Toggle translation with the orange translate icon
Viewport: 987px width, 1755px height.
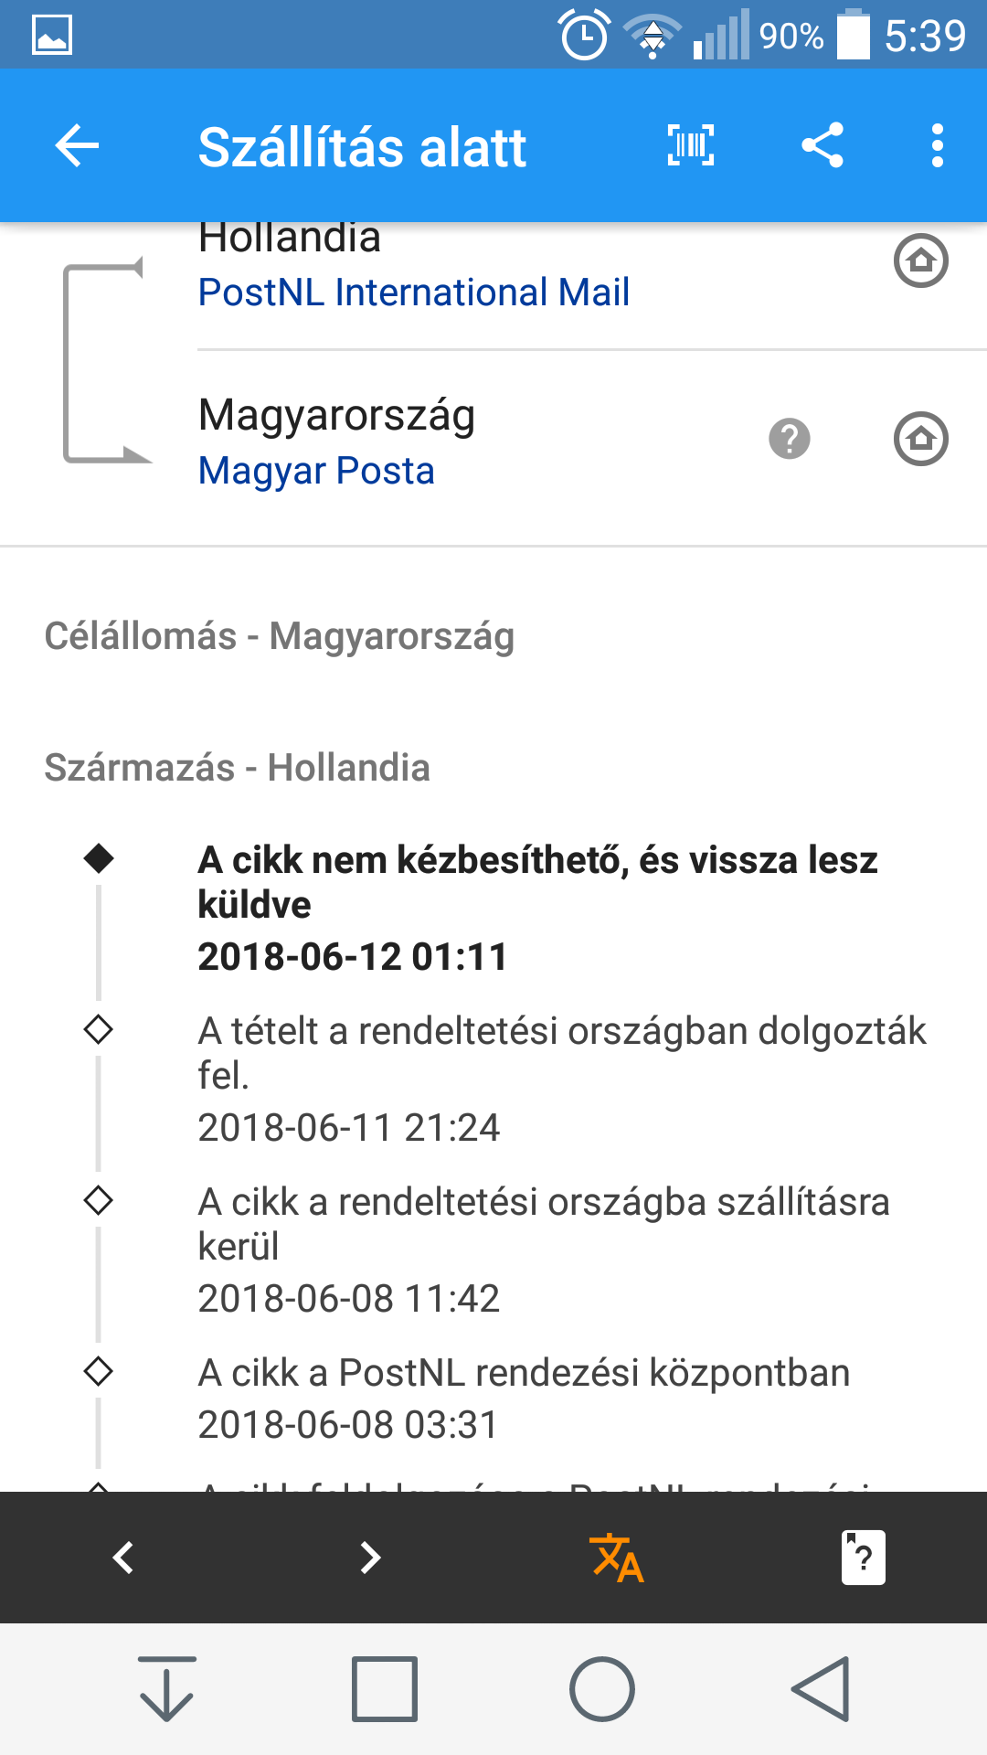(x=617, y=1558)
